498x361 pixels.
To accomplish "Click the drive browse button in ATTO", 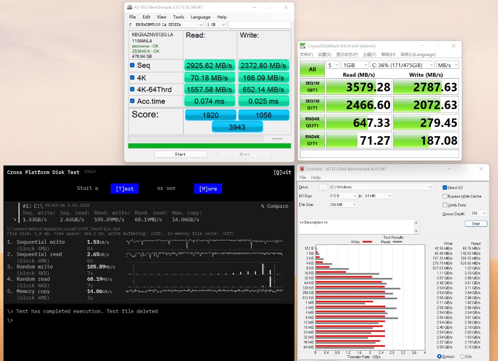I will click(323, 187).
